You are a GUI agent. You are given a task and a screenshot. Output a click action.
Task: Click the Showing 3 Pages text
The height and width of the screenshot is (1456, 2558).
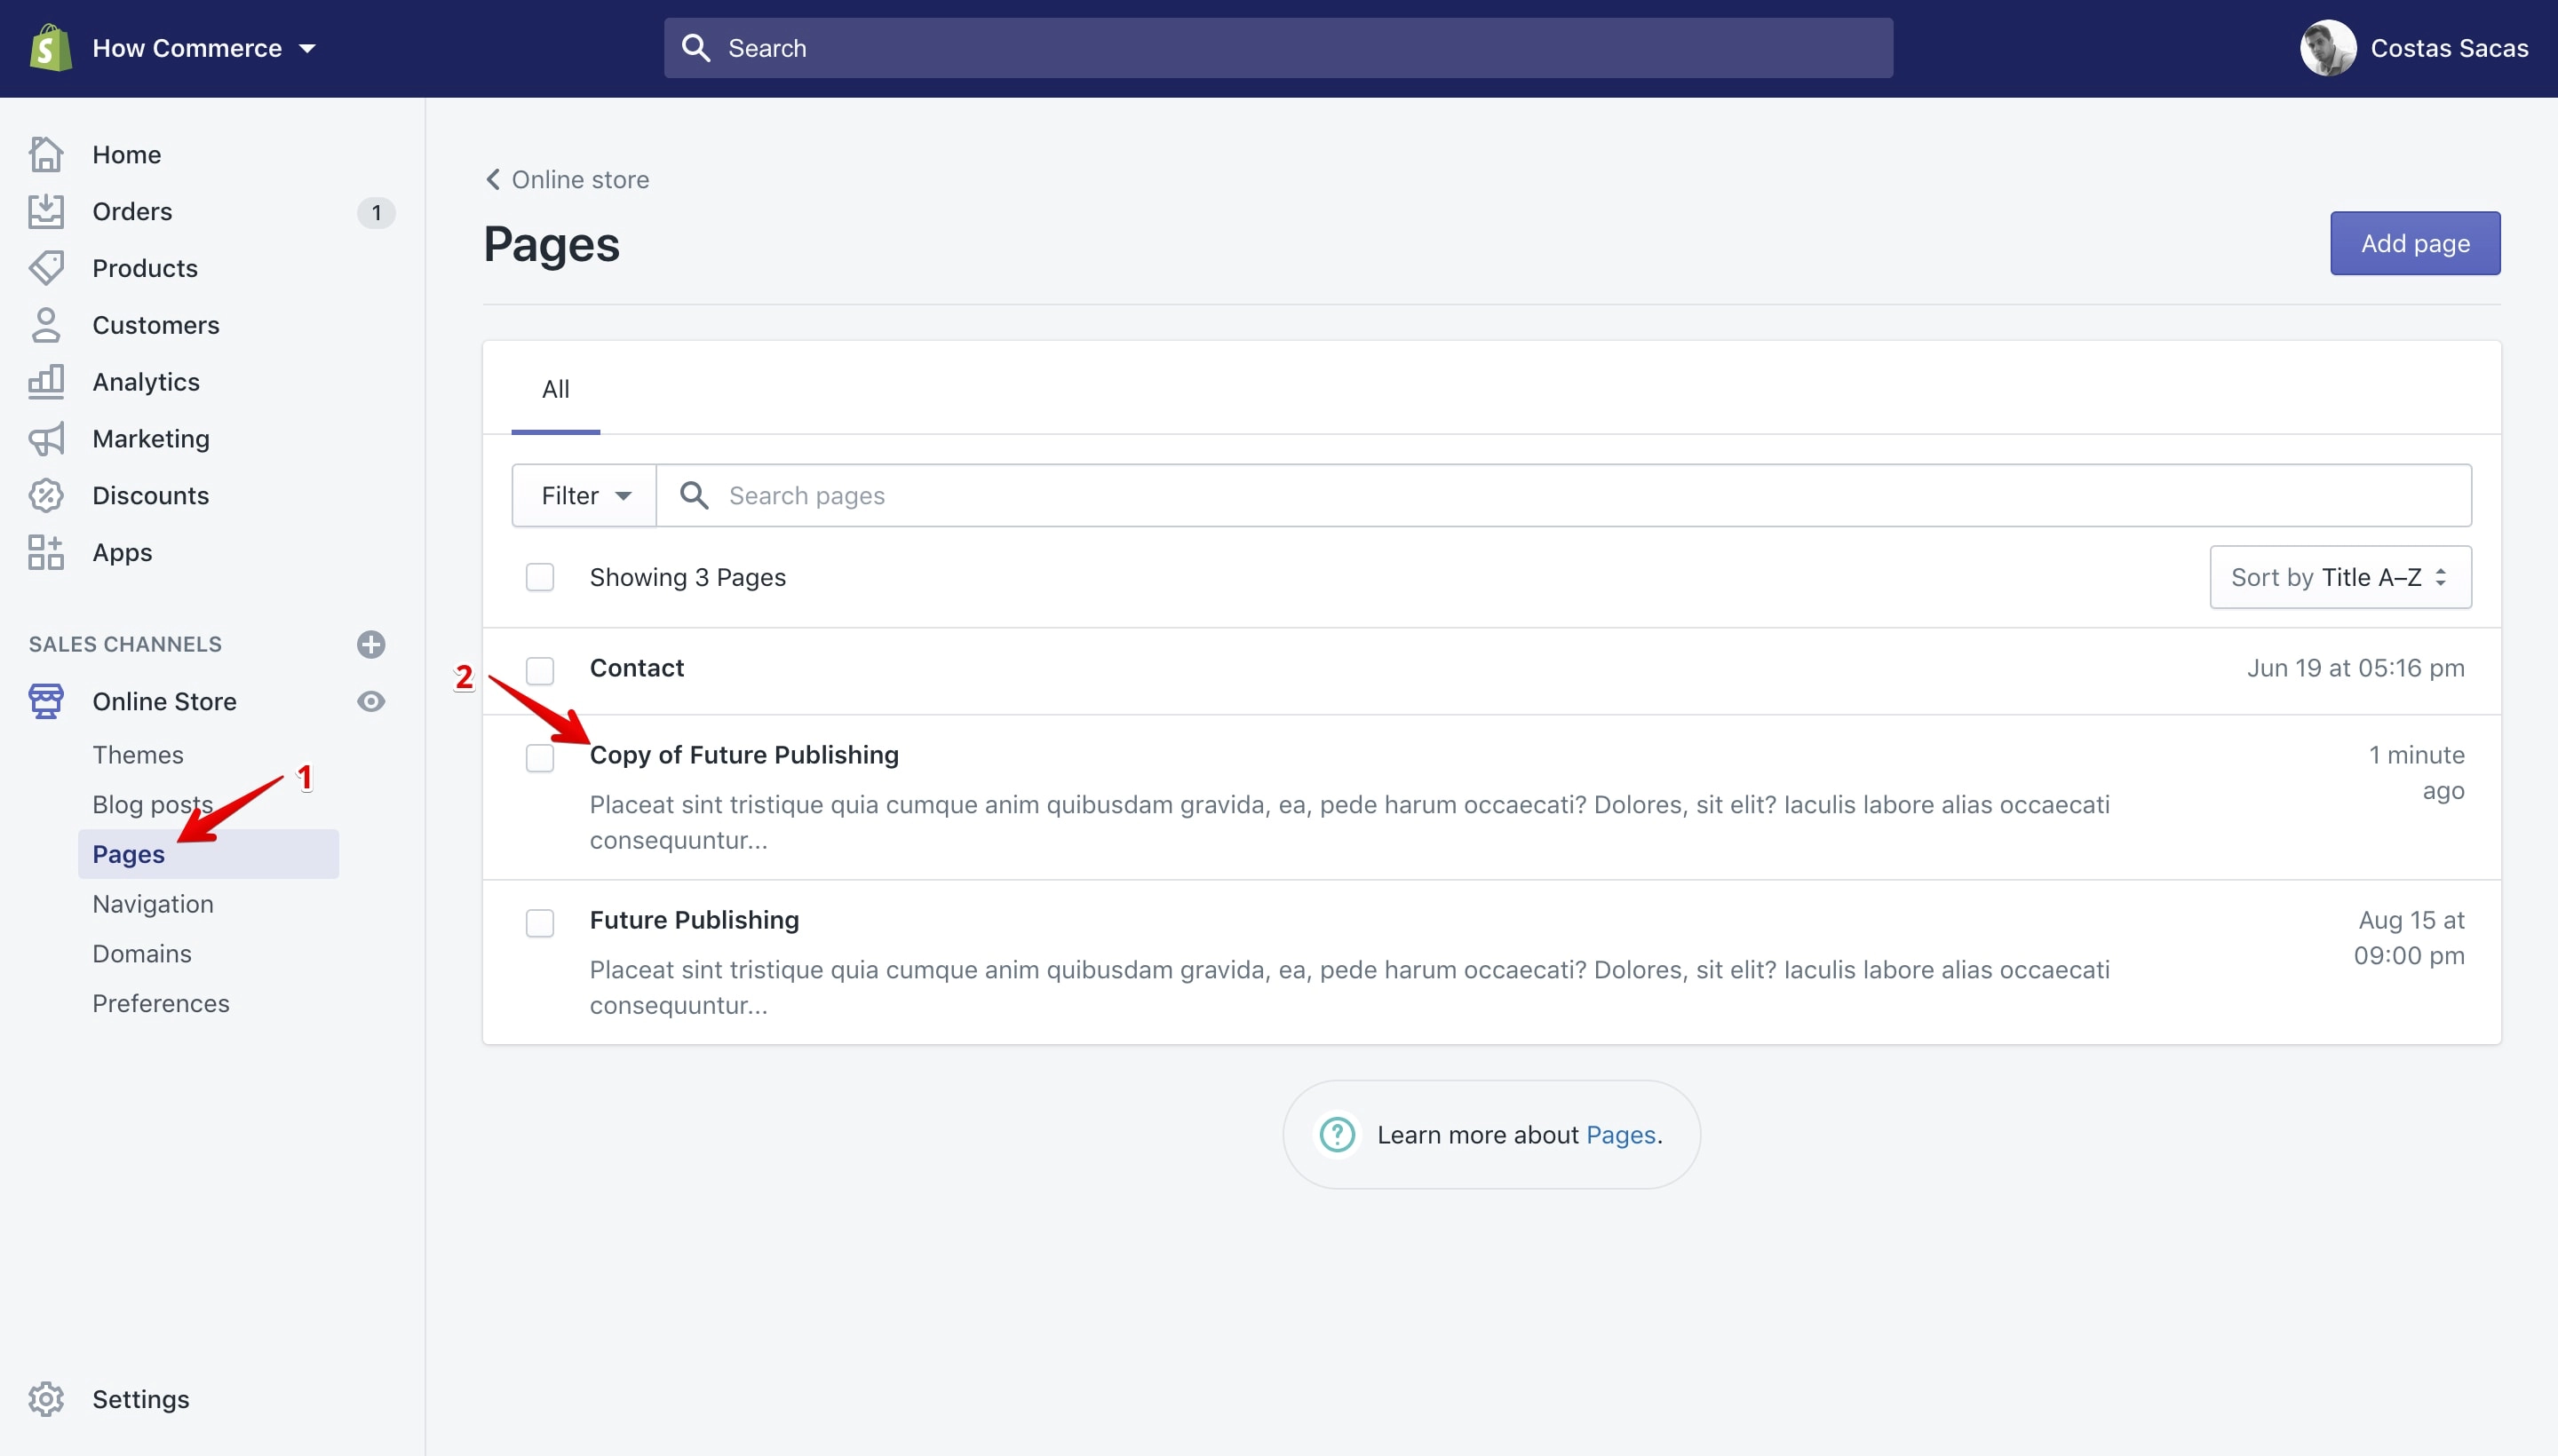point(688,577)
